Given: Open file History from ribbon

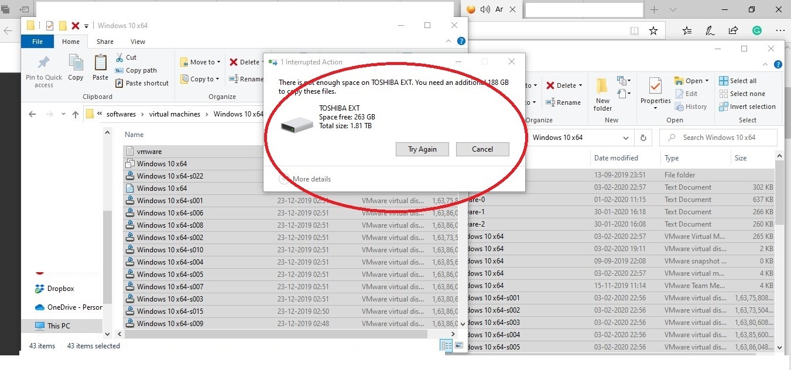Looking at the screenshot, I should (x=691, y=107).
